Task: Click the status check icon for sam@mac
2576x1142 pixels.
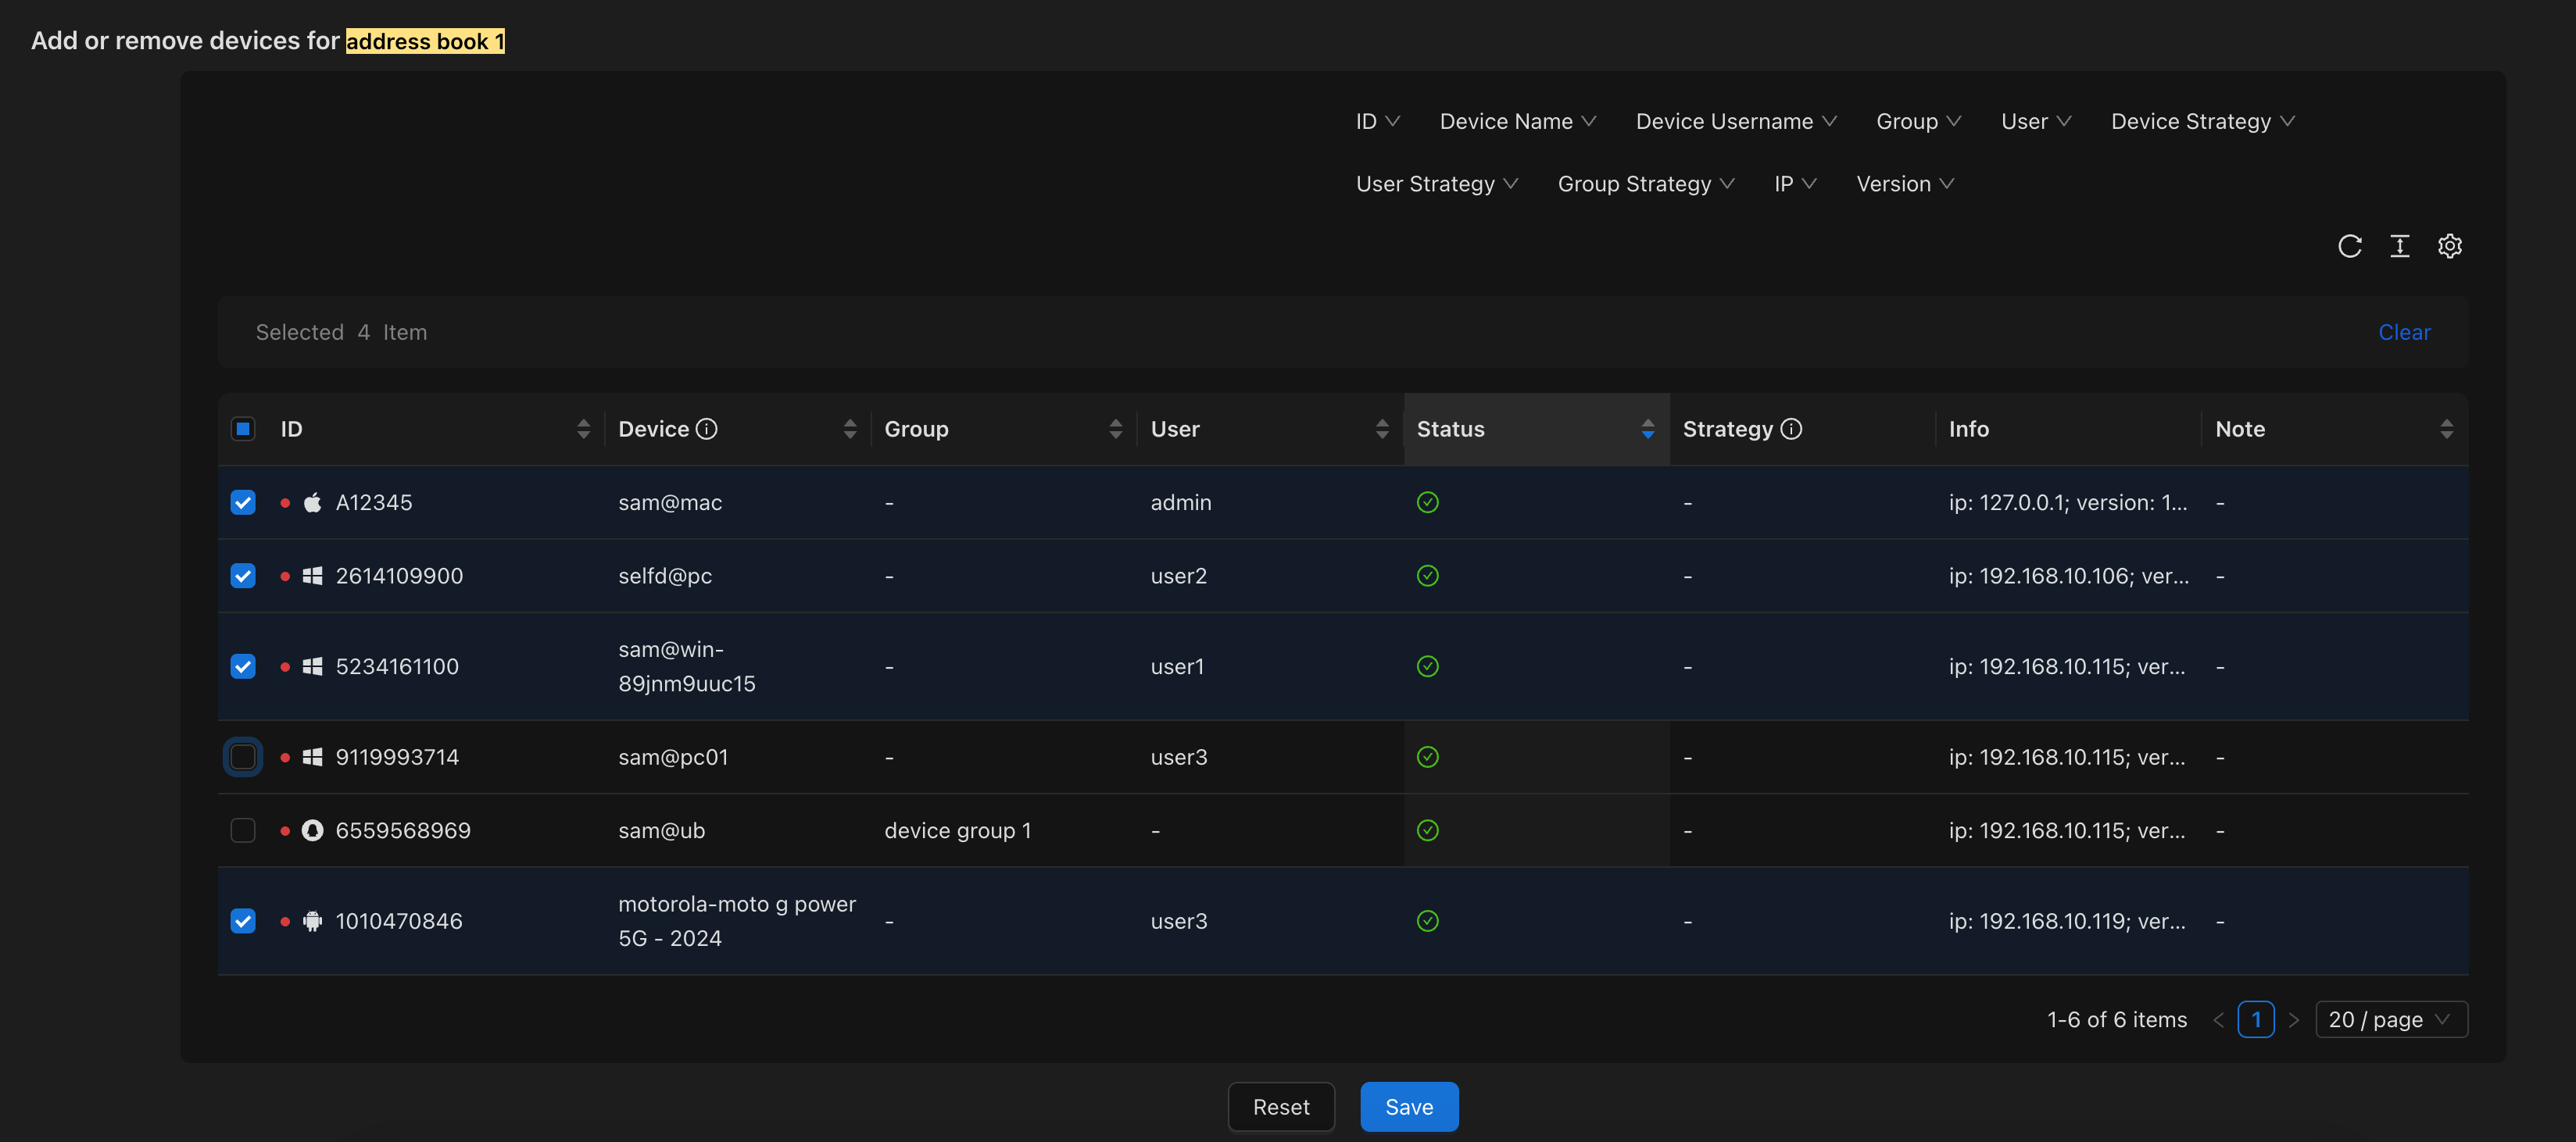Action: click(x=1427, y=502)
